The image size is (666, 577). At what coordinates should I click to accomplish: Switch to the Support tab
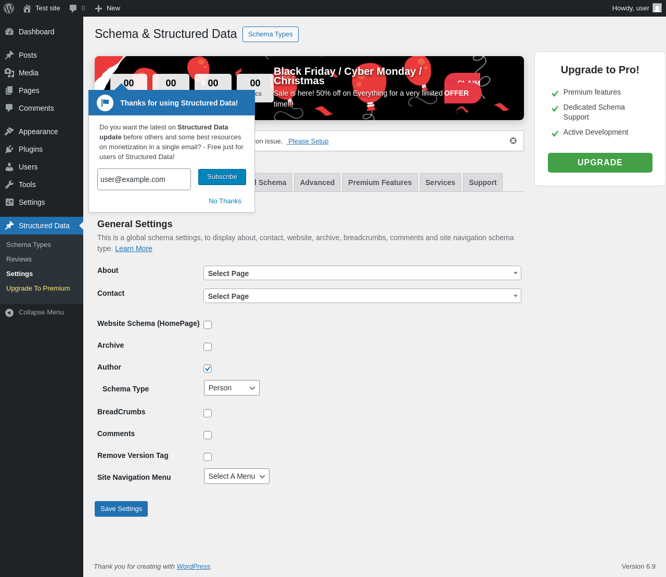(x=482, y=182)
